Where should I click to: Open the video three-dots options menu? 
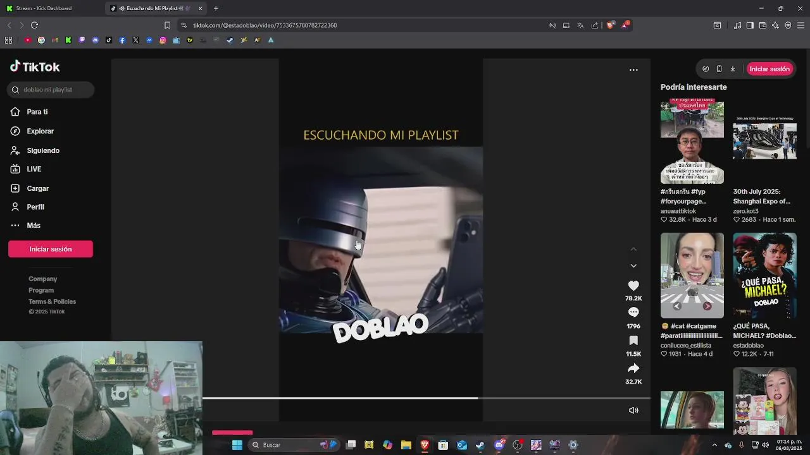pyautogui.click(x=633, y=70)
